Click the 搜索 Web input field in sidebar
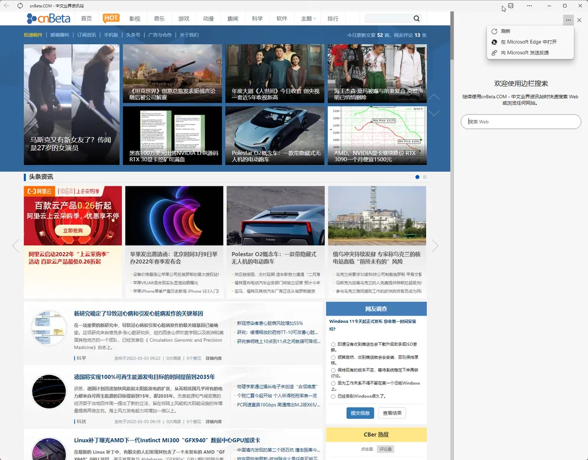The width and height of the screenshot is (588, 460). pyautogui.click(x=521, y=122)
